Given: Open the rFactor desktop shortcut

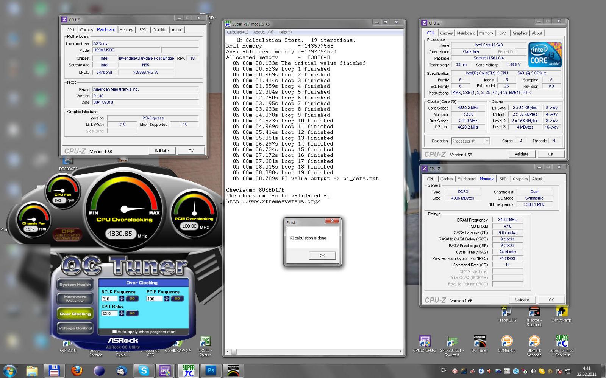Looking at the screenshot, I should (x=534, y=317).
